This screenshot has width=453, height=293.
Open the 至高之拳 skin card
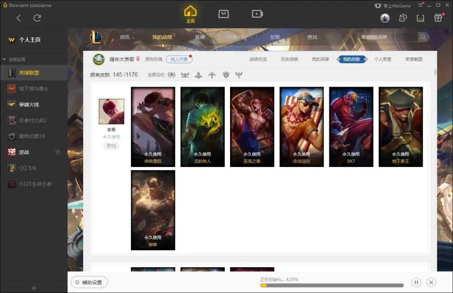252,127
